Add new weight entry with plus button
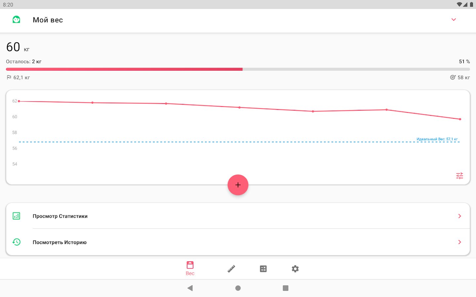 (238, 185)
